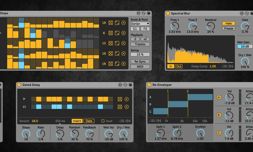Viewport: 253px width, 152px height.
Task: Click the Feedback knob in Gated Delay
Action: (89, 134)
